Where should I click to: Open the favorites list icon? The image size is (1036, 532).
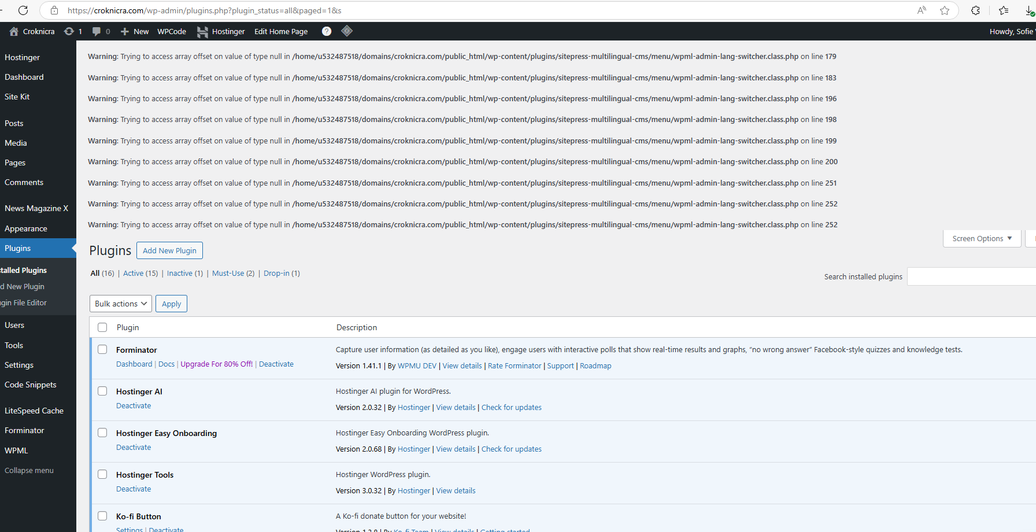pos(1004,10)
